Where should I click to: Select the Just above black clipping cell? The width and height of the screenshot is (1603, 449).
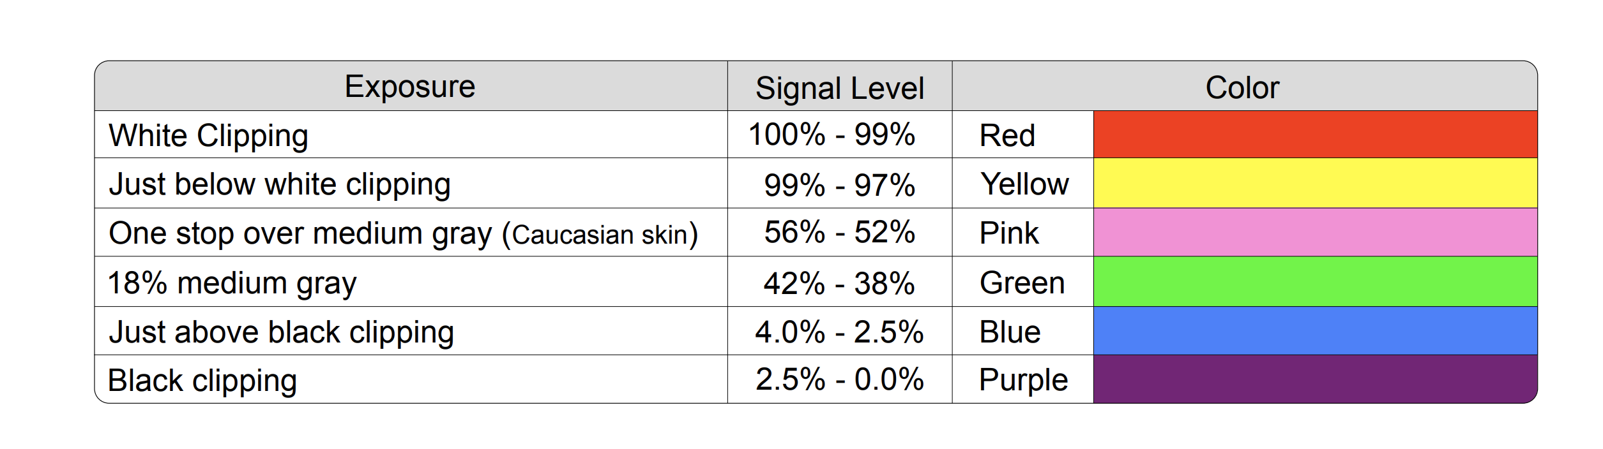[281, 332]
